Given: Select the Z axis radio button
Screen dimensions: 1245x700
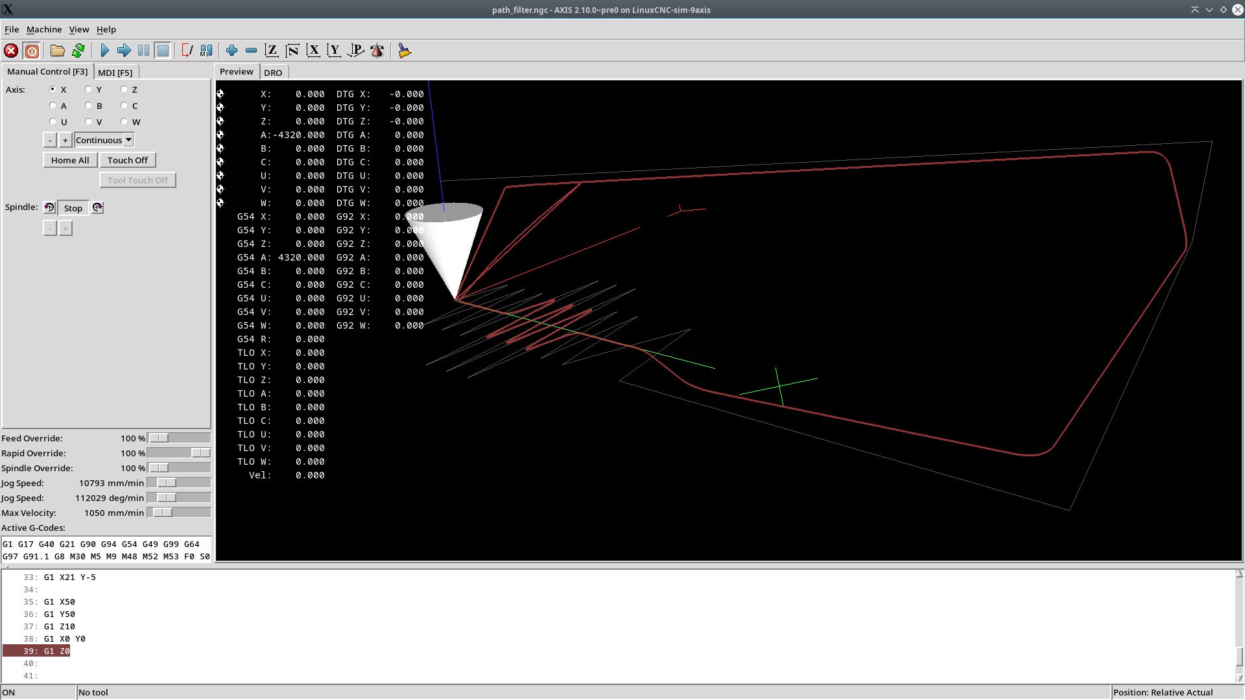Looking at the screenshot, I should pos(124,89).
